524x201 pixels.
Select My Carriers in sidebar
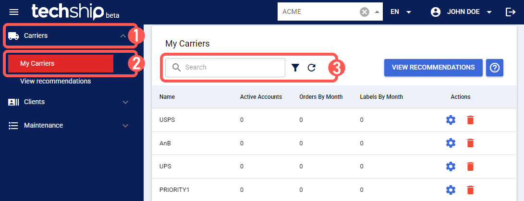click(x=61, y=63)
